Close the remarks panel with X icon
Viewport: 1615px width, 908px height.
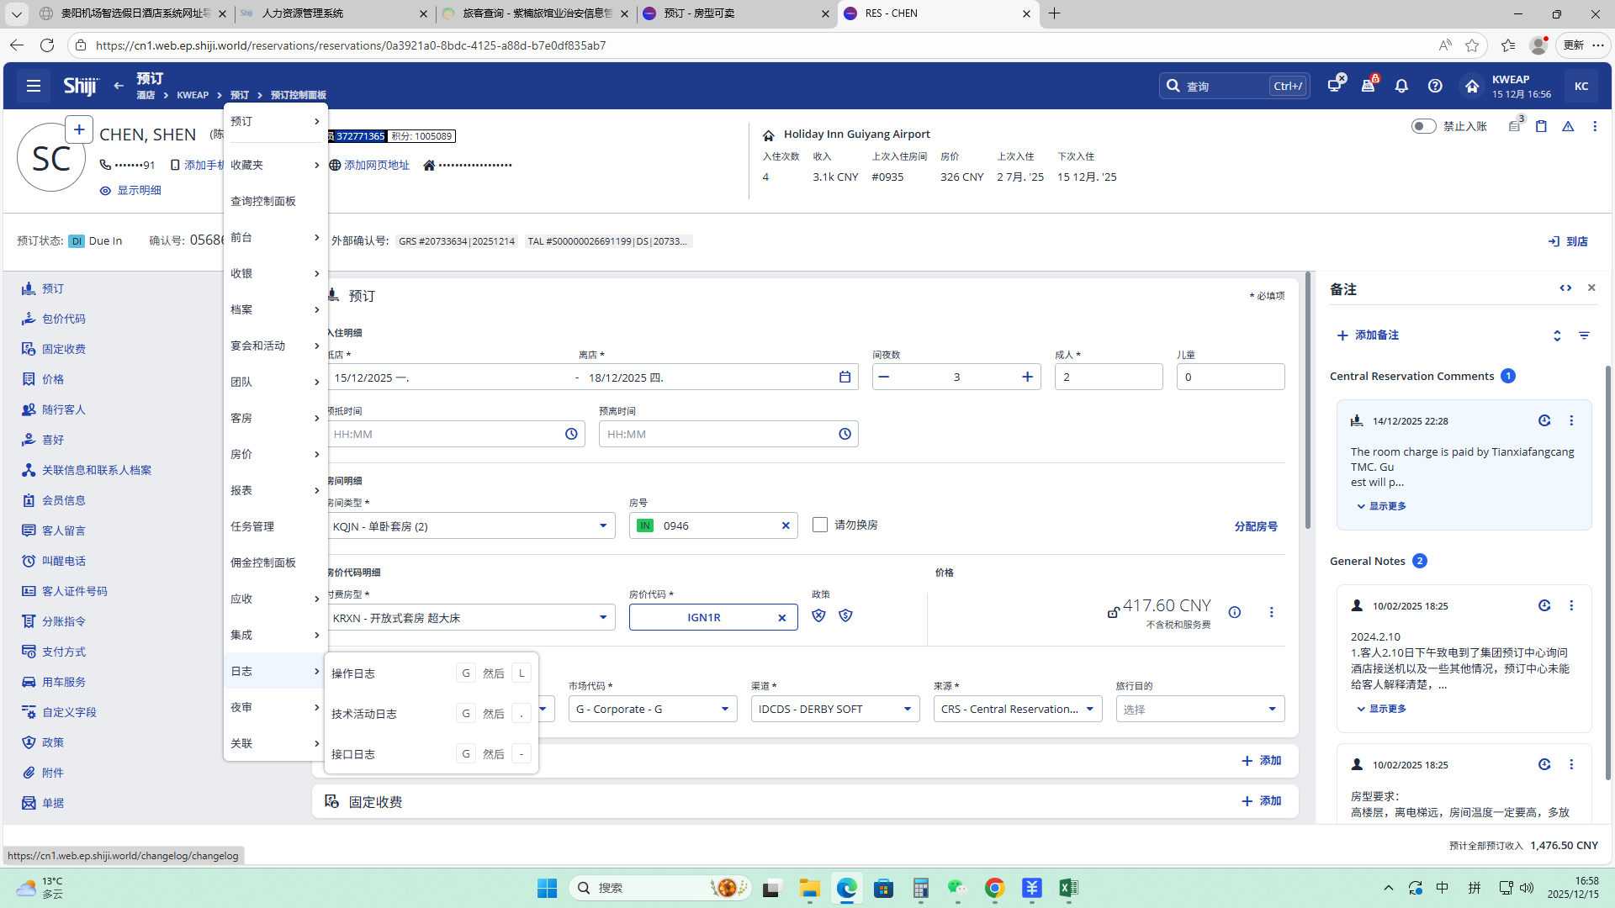1591,288
